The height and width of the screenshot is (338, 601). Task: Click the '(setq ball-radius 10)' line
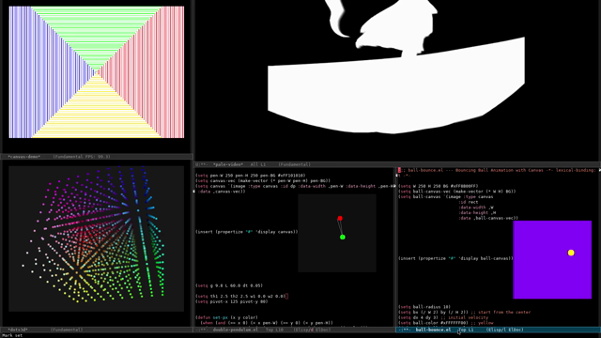424,307
